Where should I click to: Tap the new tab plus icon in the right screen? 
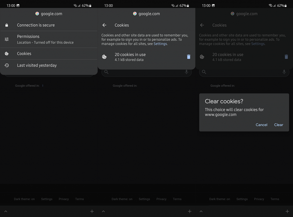[x=287, y=211]
